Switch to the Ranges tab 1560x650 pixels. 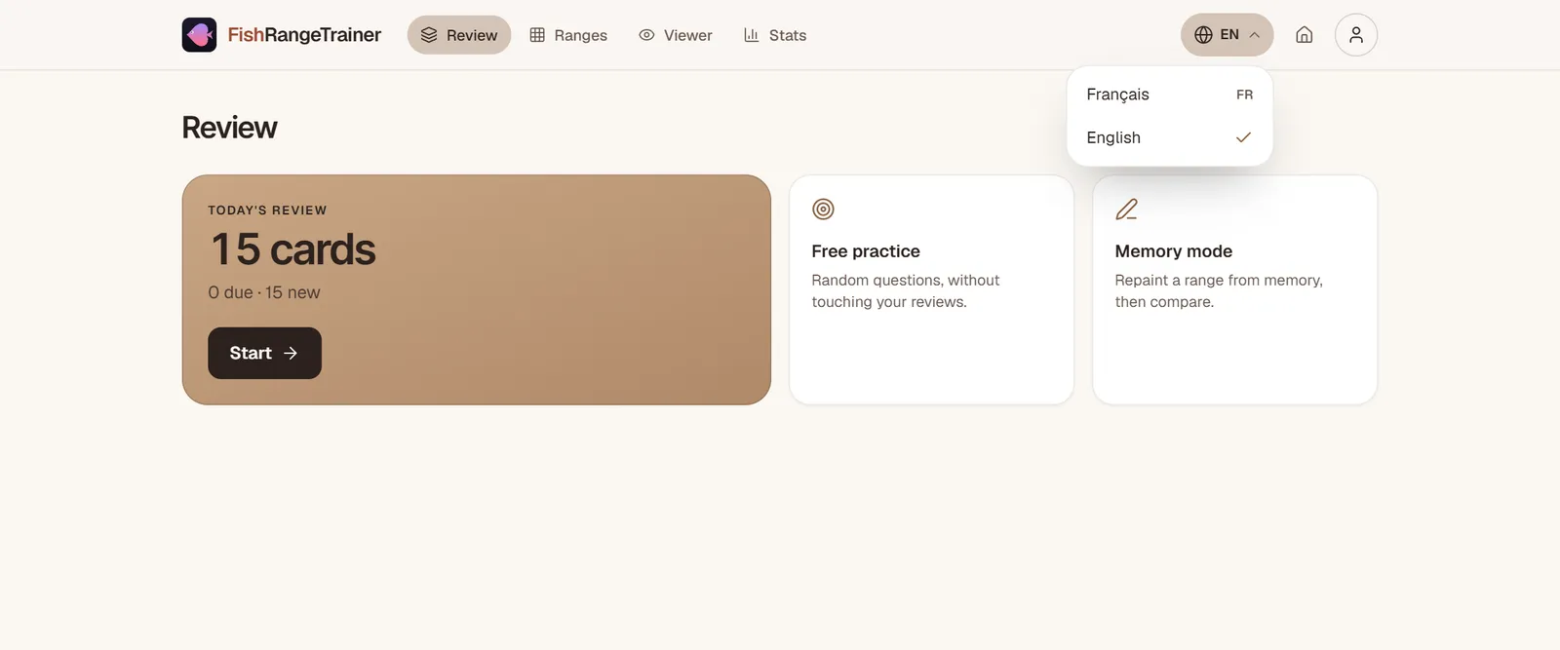point(568,35)
